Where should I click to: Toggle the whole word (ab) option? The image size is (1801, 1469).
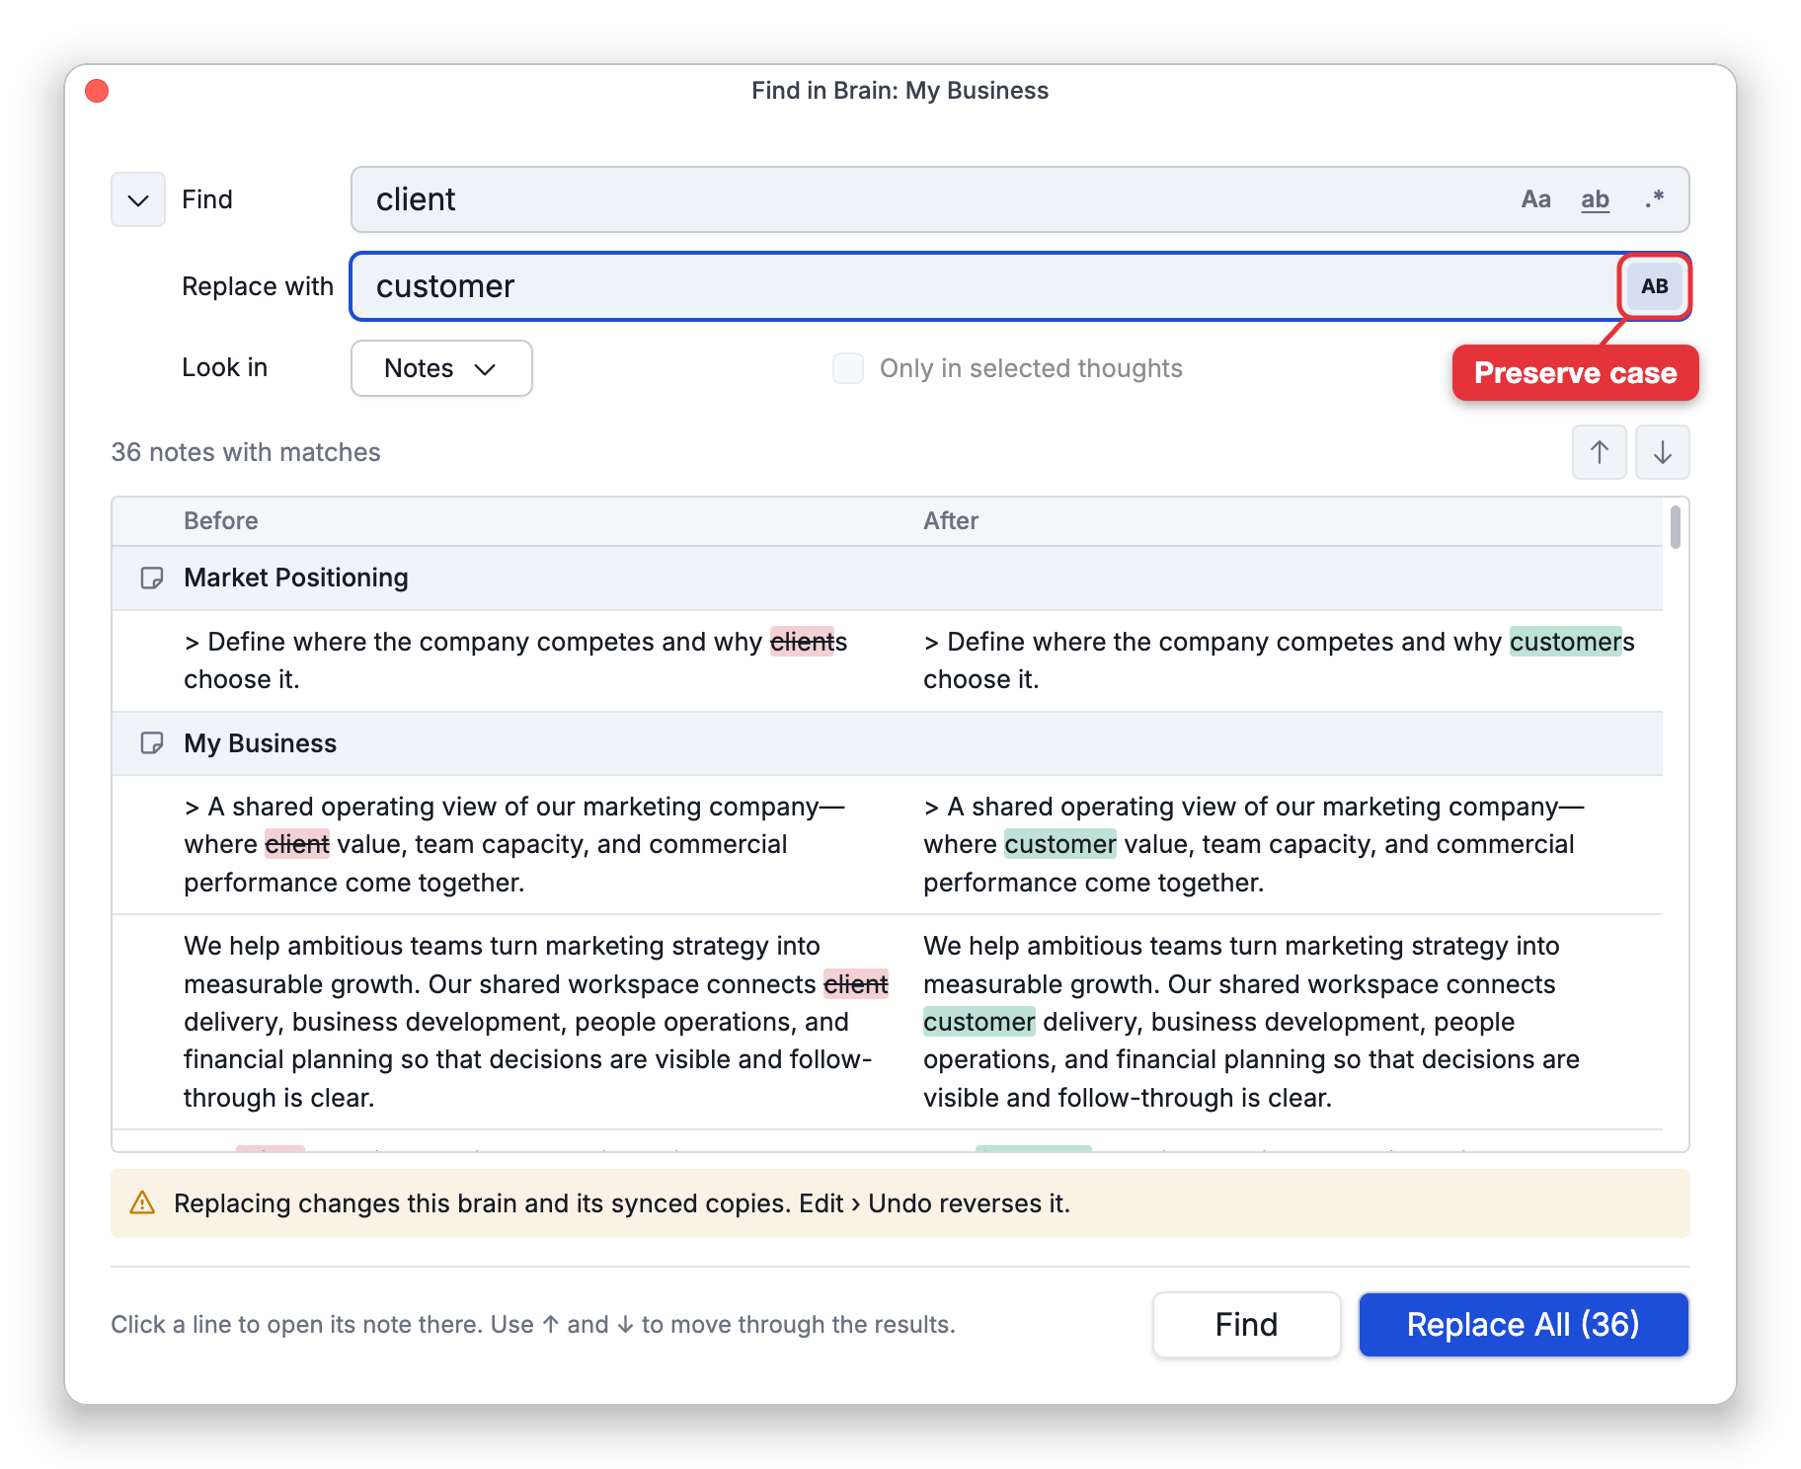pyautogui.click(x=1595, y=199)
